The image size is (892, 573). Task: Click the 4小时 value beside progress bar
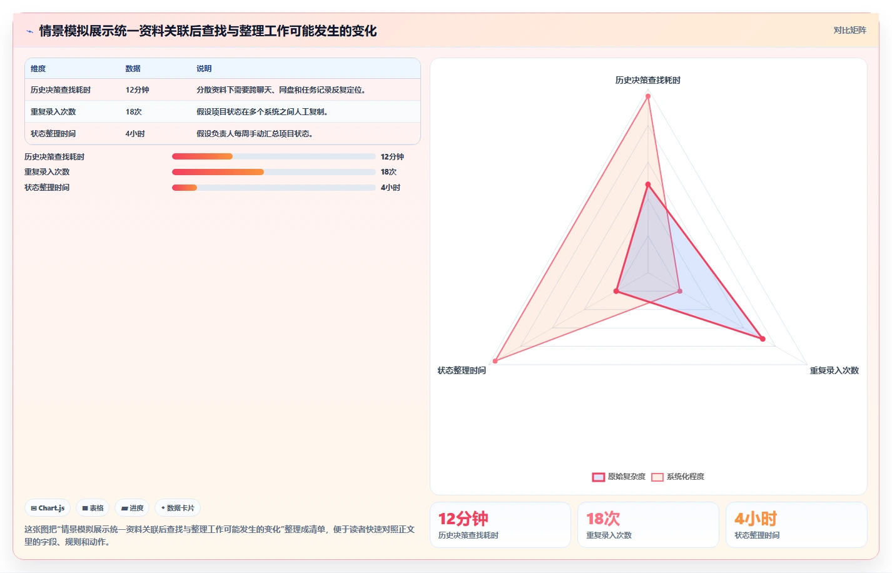[390, 188]
